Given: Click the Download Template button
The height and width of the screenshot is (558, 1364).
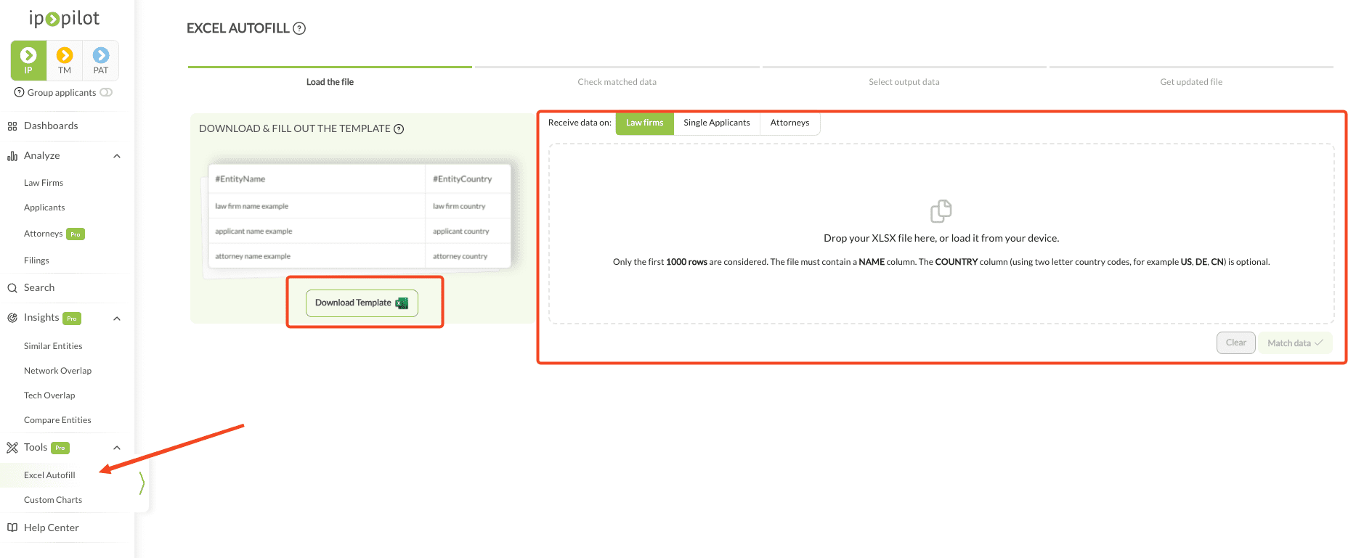Looking at the screenshot, I should tap(362, 303).
